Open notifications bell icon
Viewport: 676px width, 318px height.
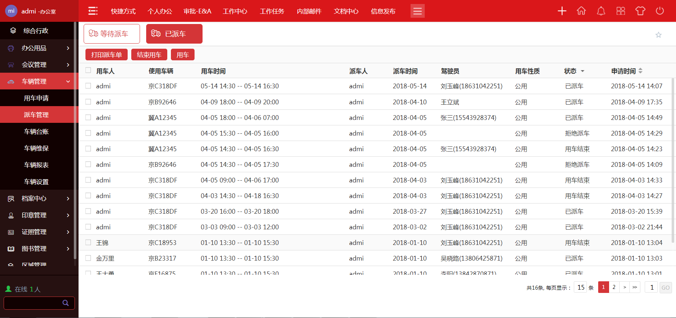pos(601,11)
